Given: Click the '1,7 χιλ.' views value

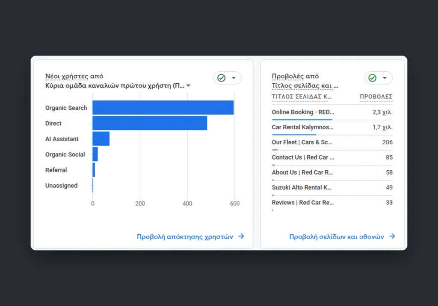Looking at the screenshot, I should tap(382, 127).
